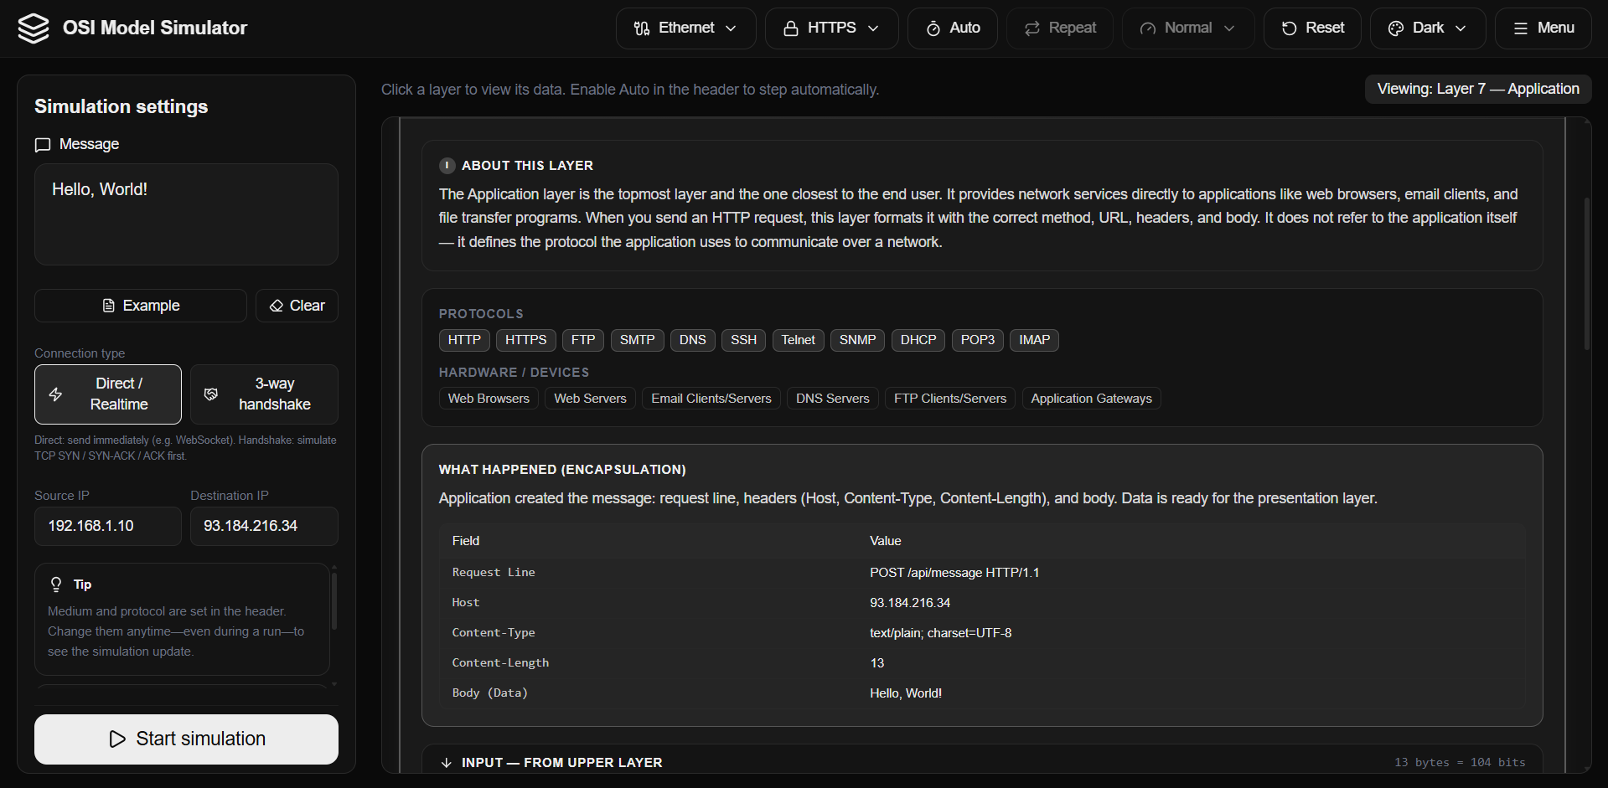Click the down arrow beside Input heading
The height and width of the screenshot is (788, 1608).
click(x=447, y=763)
